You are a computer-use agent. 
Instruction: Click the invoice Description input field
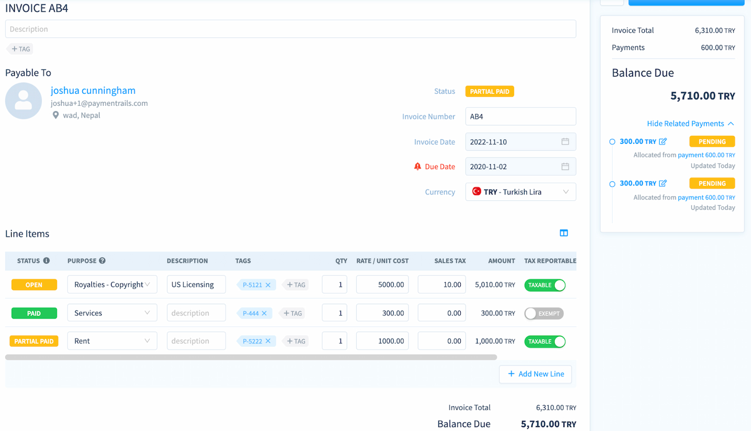coord(290,29)
